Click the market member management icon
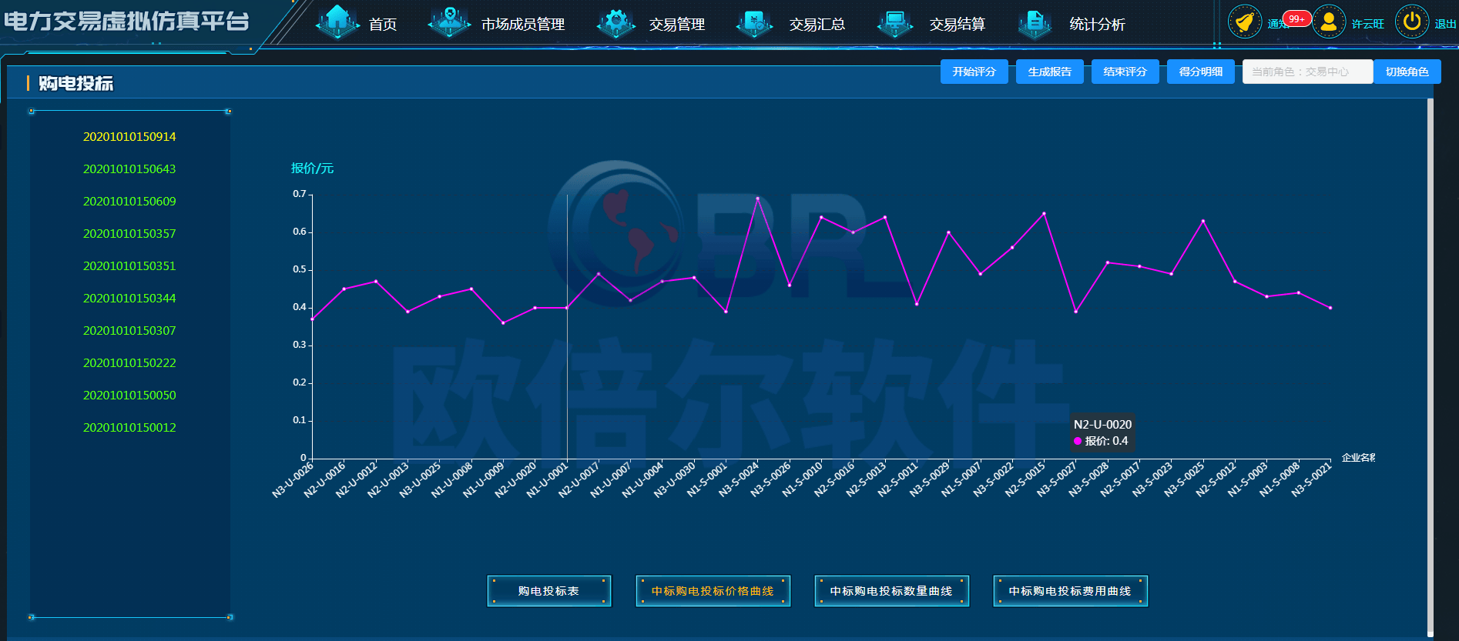The width and height of the screenshot is (1459, 641). [x=449, y=22]
